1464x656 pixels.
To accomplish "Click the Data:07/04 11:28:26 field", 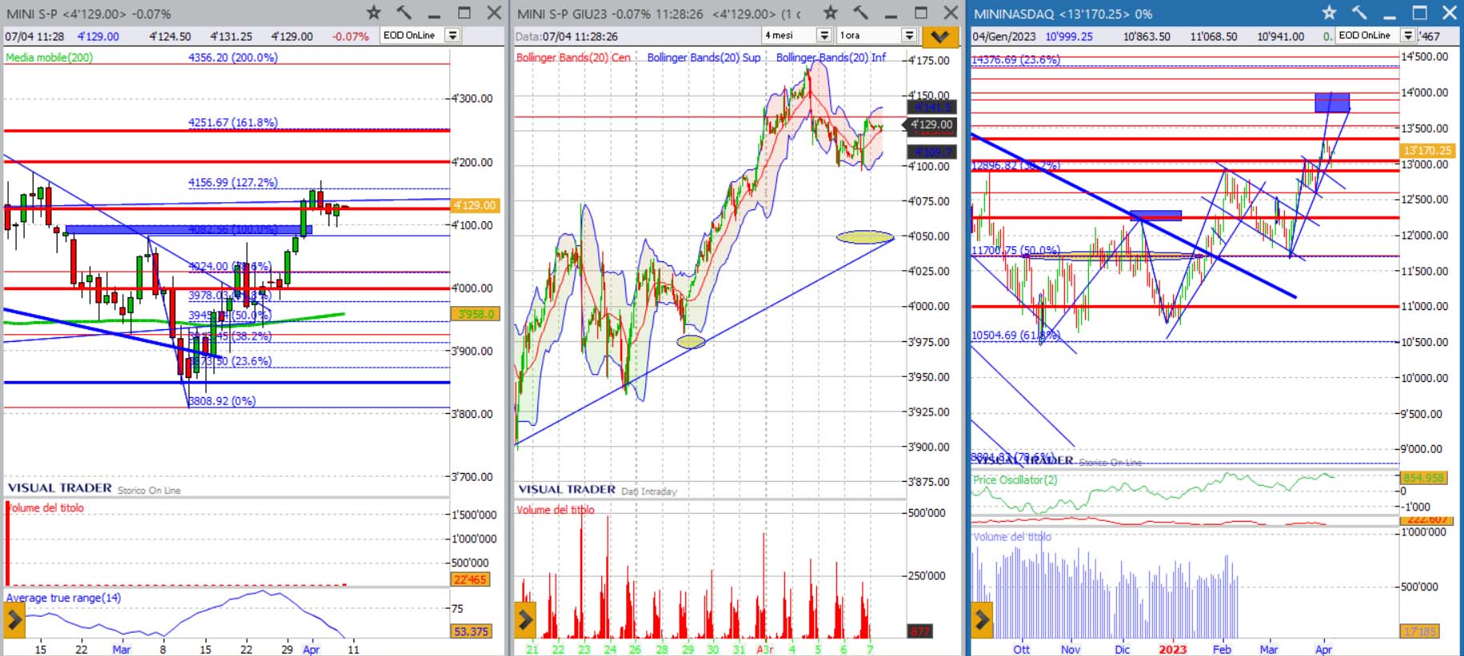I will click(567, 37).
